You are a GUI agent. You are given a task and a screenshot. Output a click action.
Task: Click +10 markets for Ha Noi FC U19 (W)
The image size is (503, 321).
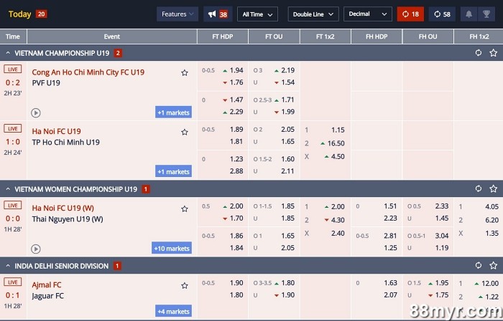click(172, 248)
